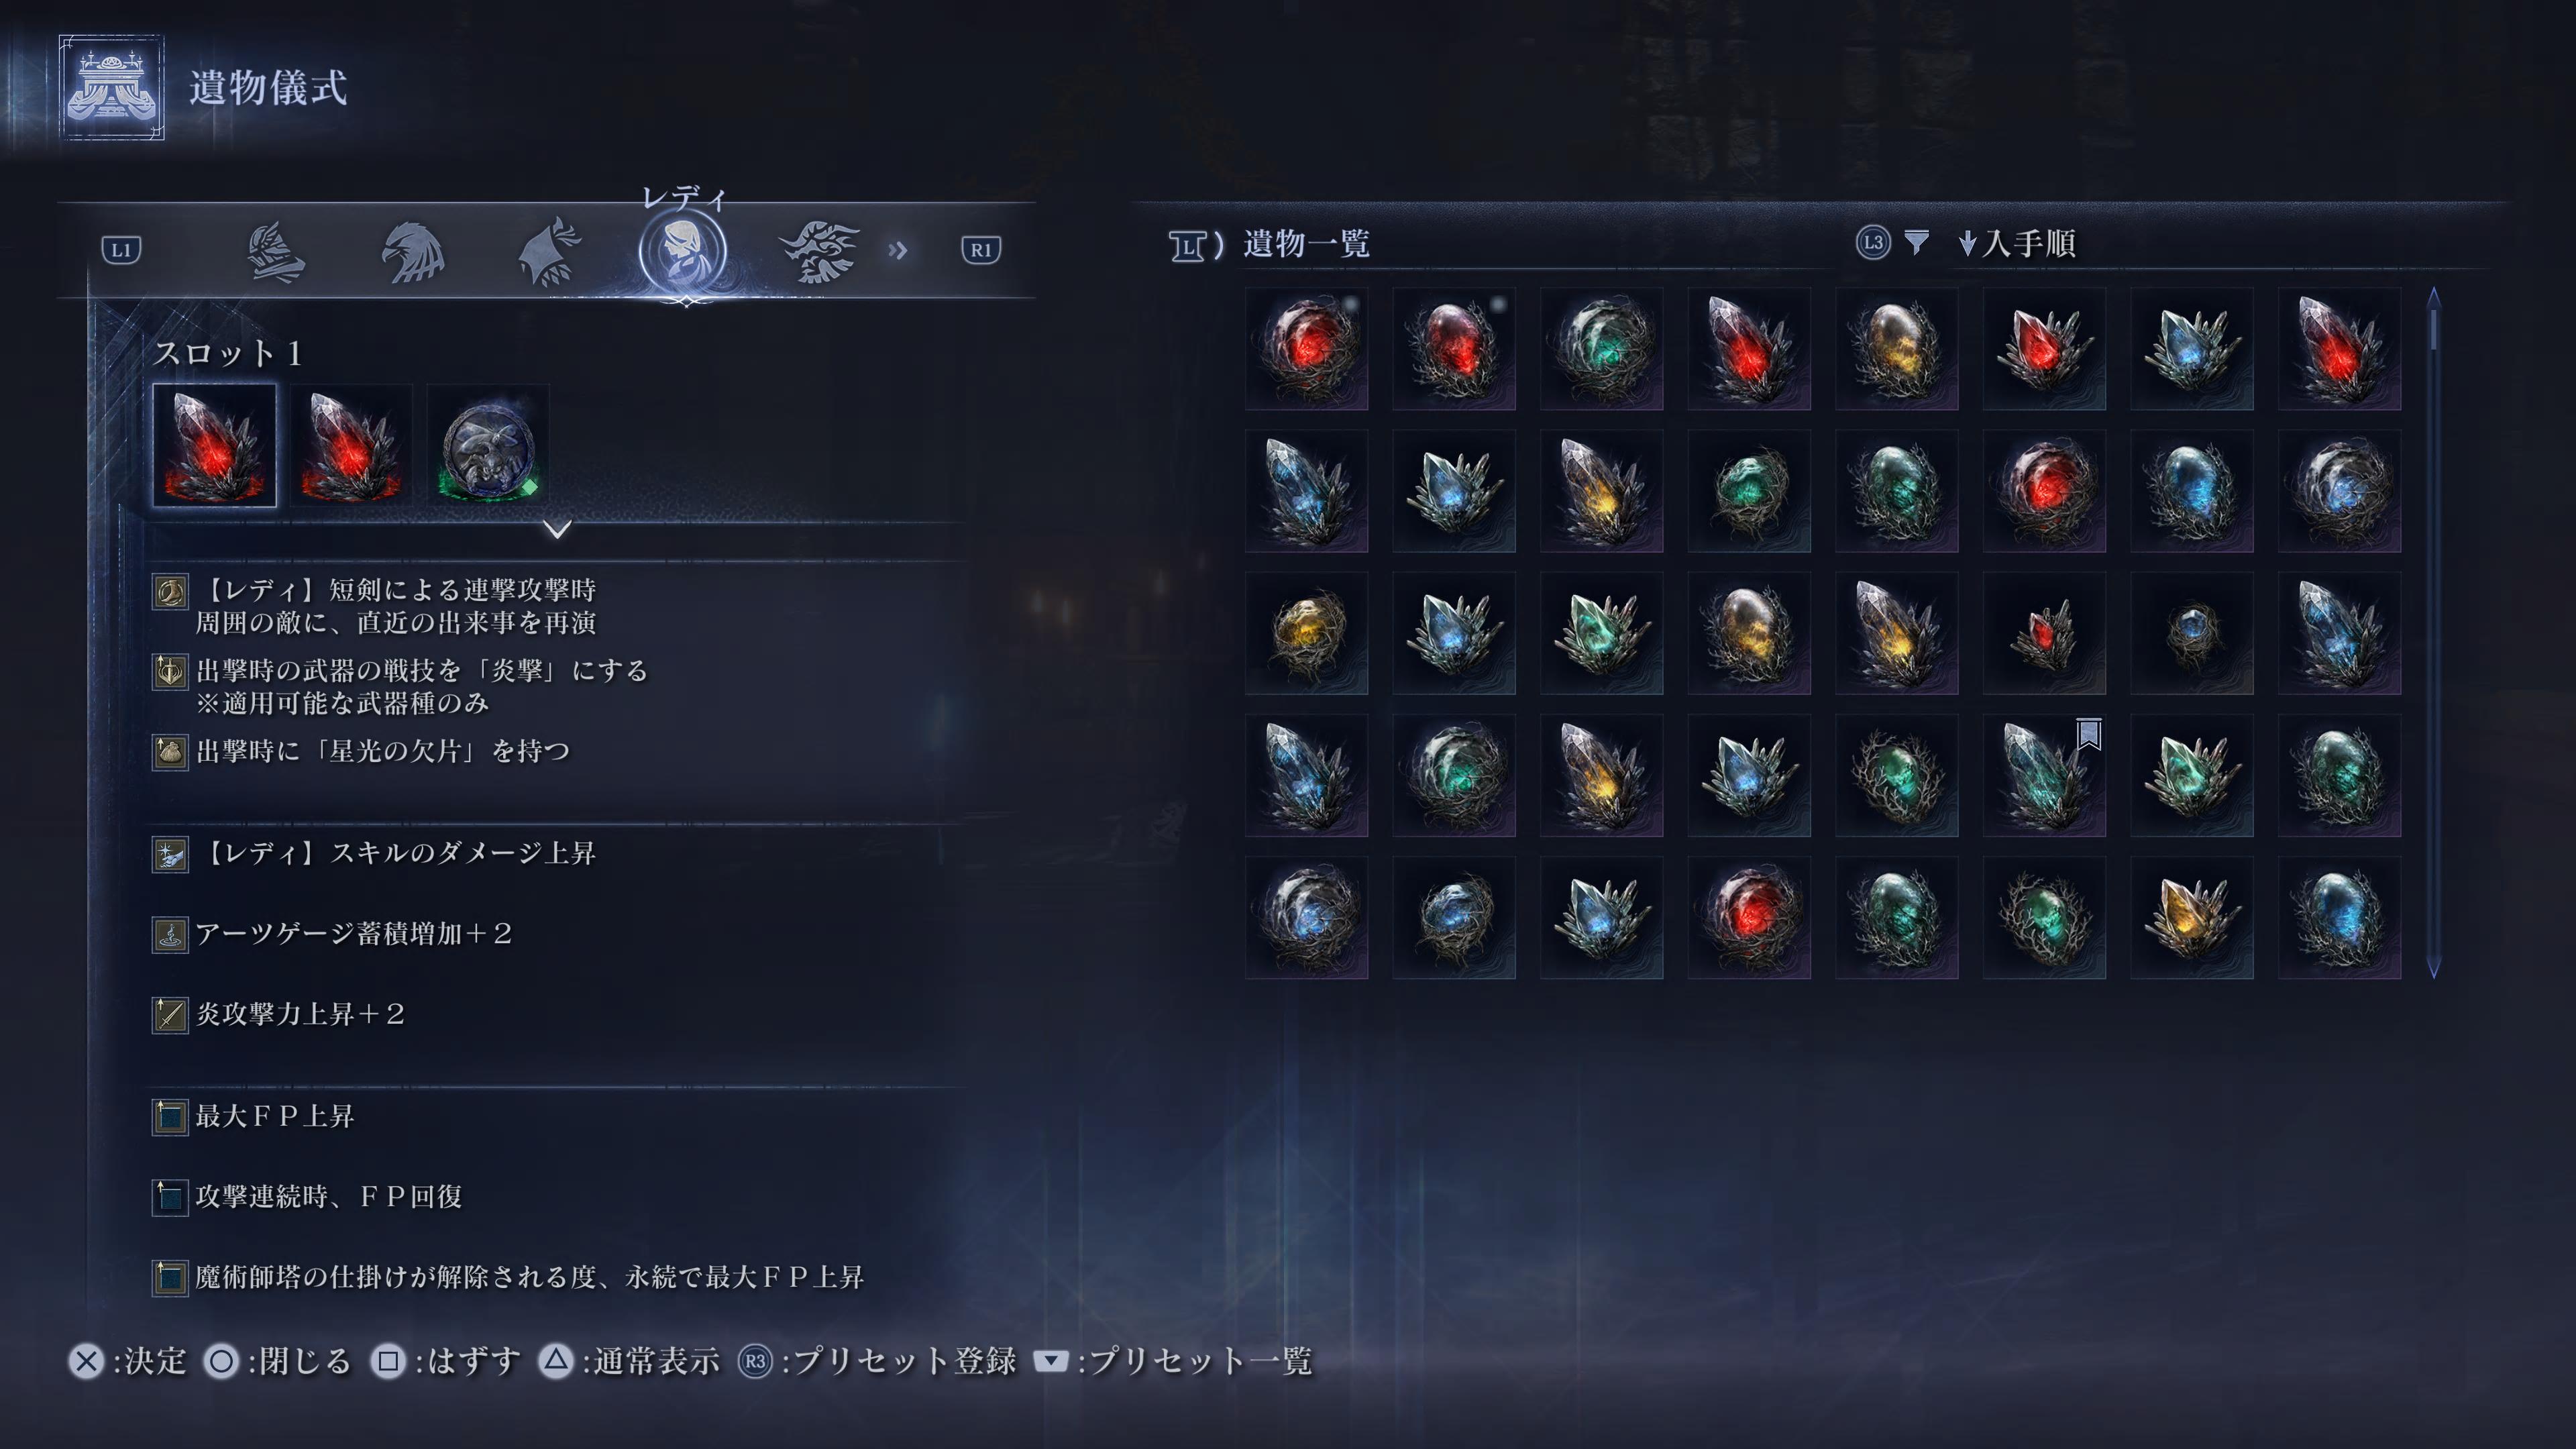Select the hooded character icon with laurel
The image size is (2576, 1449).
click(549, 251)
